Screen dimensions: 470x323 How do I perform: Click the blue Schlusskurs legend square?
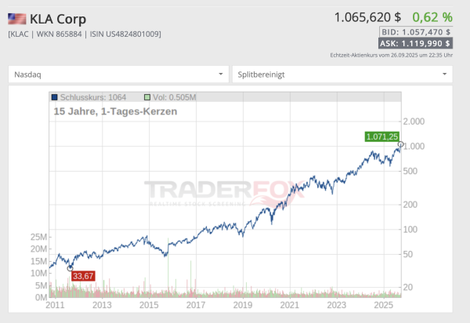point(54,97)
